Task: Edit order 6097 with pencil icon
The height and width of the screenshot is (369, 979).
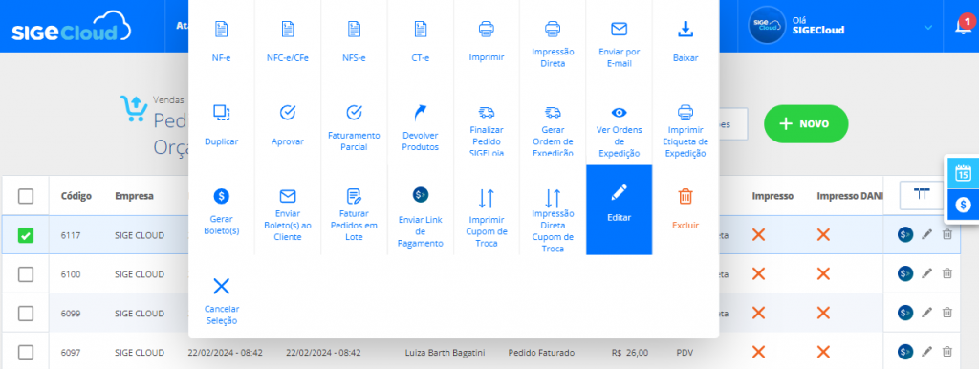Action: tap(927, 352)
